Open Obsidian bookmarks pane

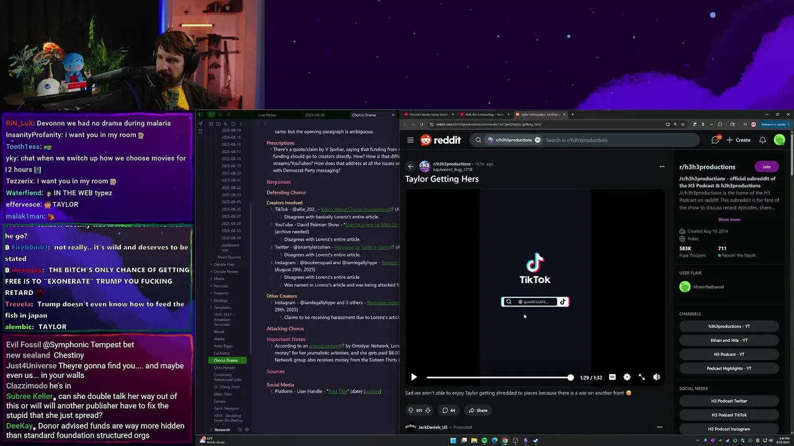coord(228,115)
